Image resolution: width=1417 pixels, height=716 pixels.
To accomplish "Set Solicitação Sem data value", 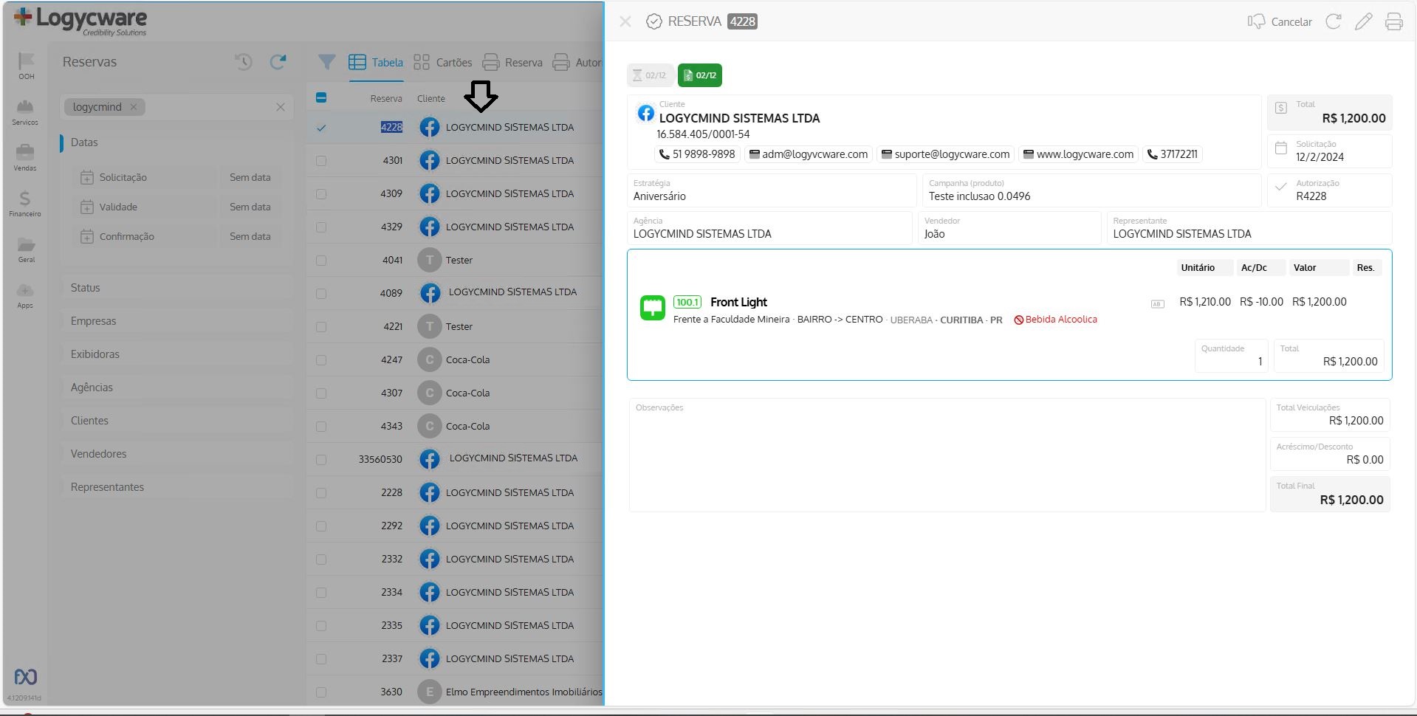I will [250, 177].
